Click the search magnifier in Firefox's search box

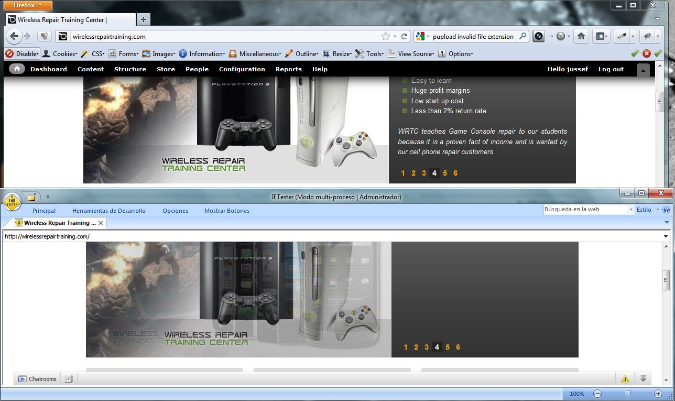tap(522, 36)
